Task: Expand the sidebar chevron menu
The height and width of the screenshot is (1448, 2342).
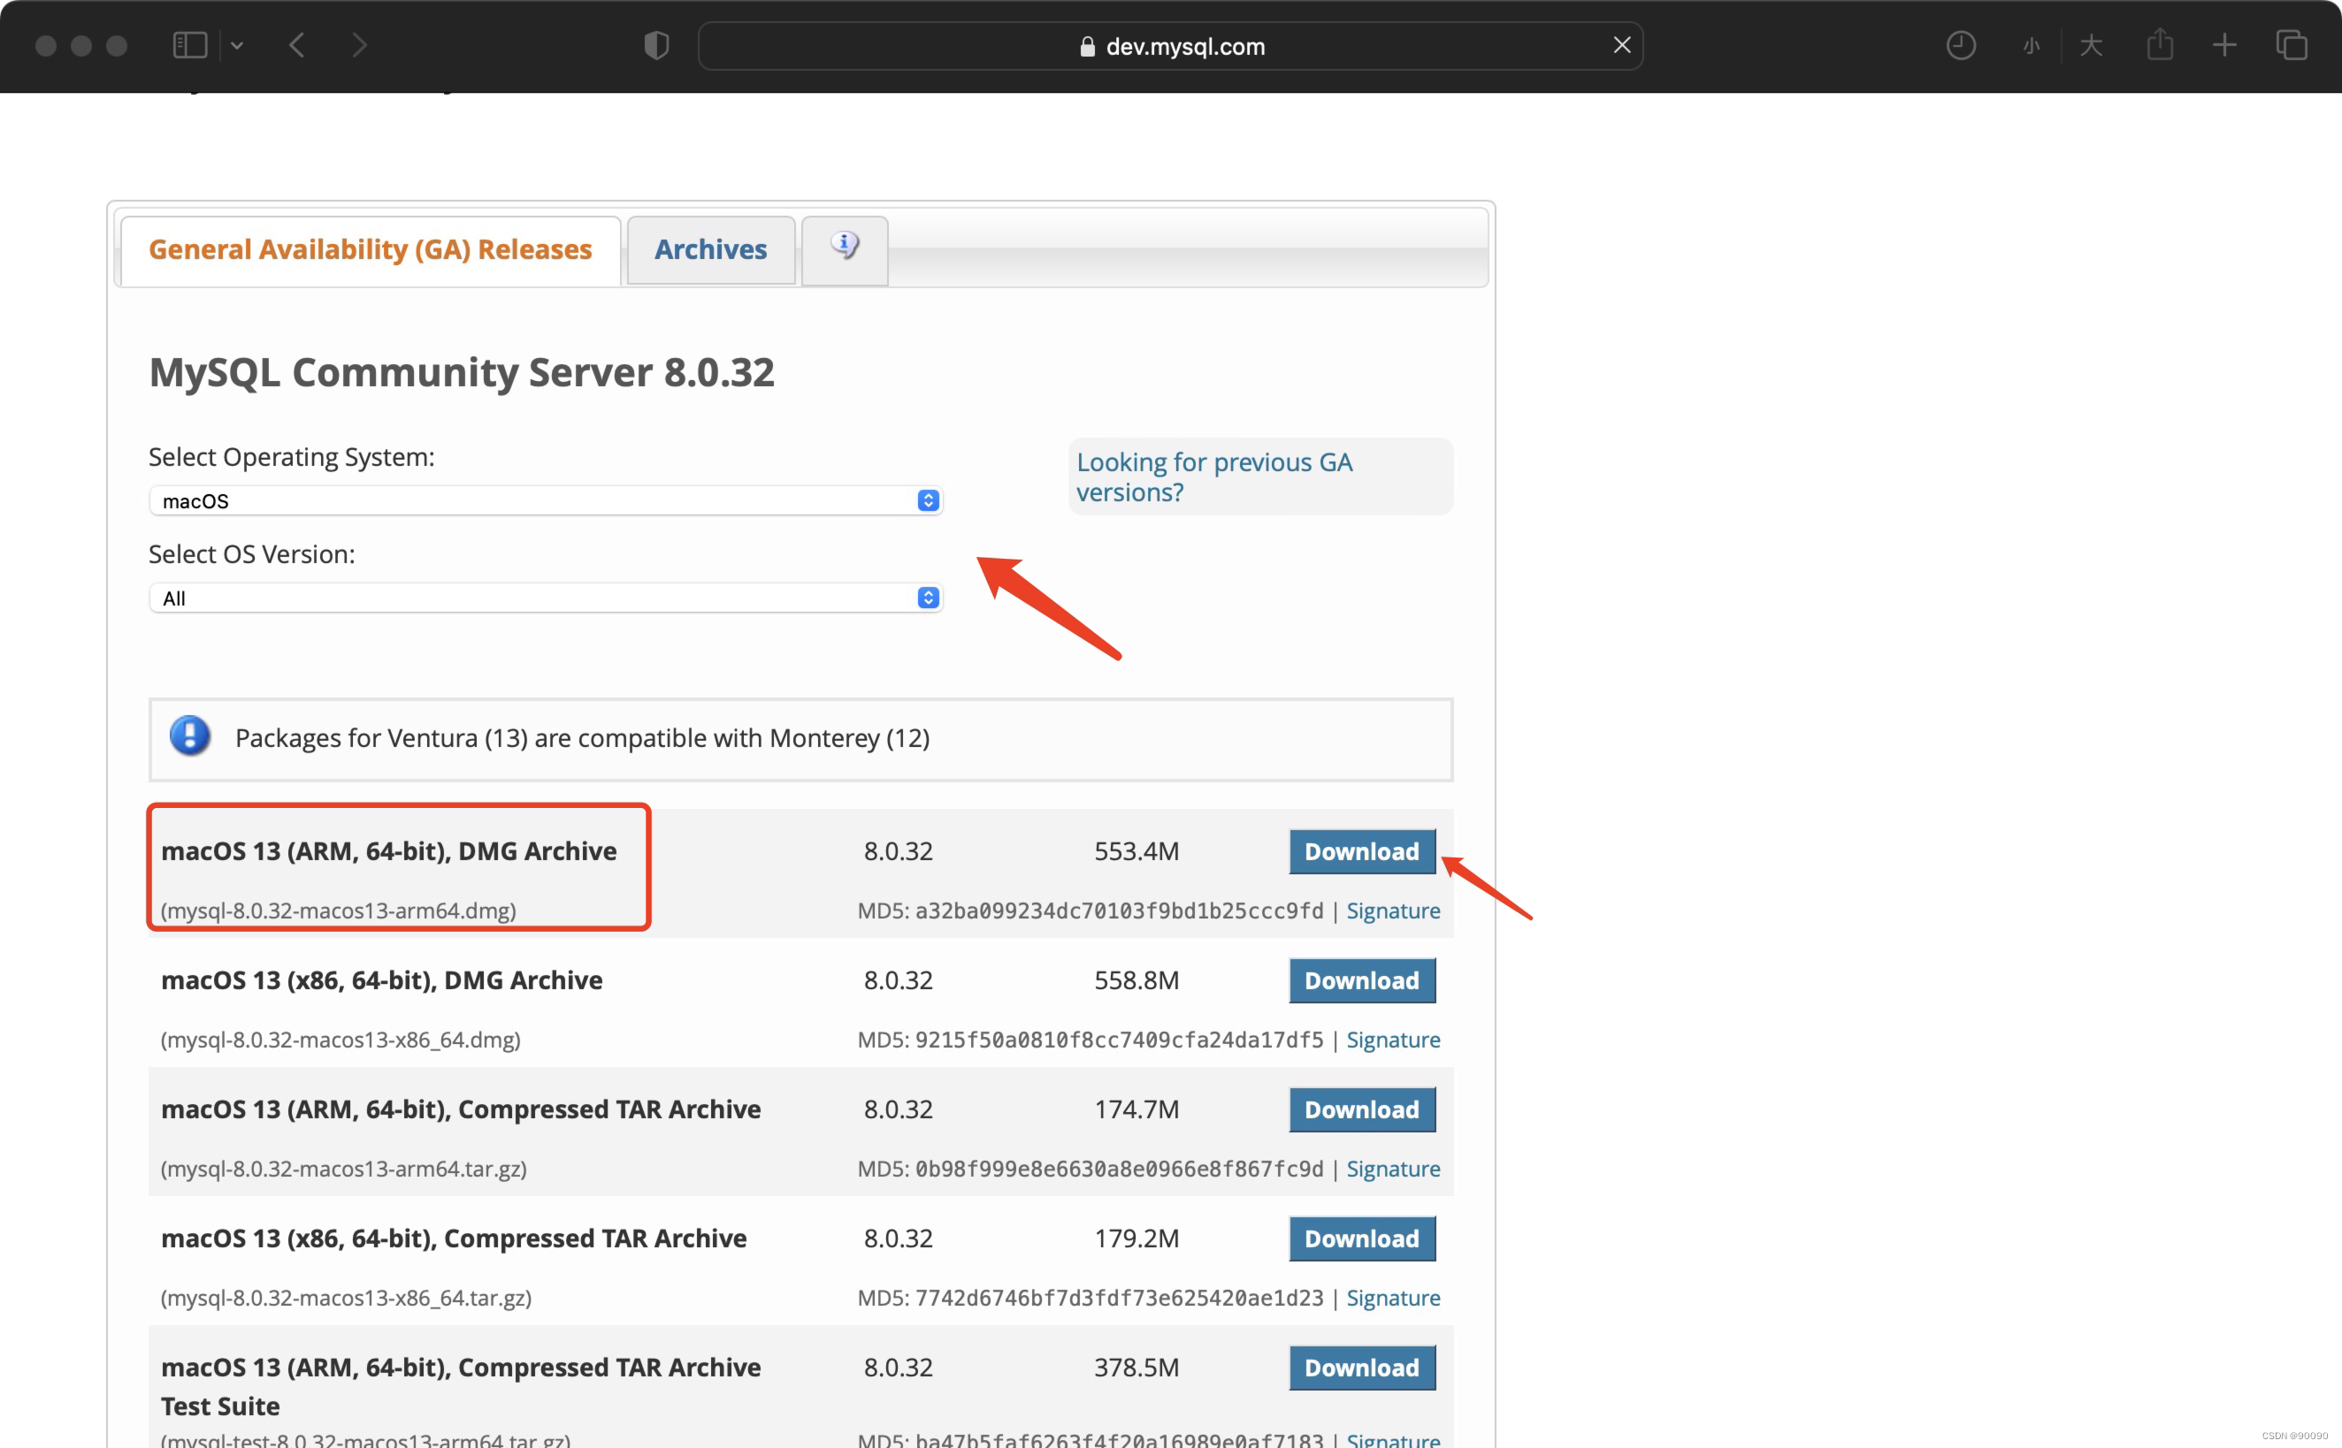Action: coord(237,45)
